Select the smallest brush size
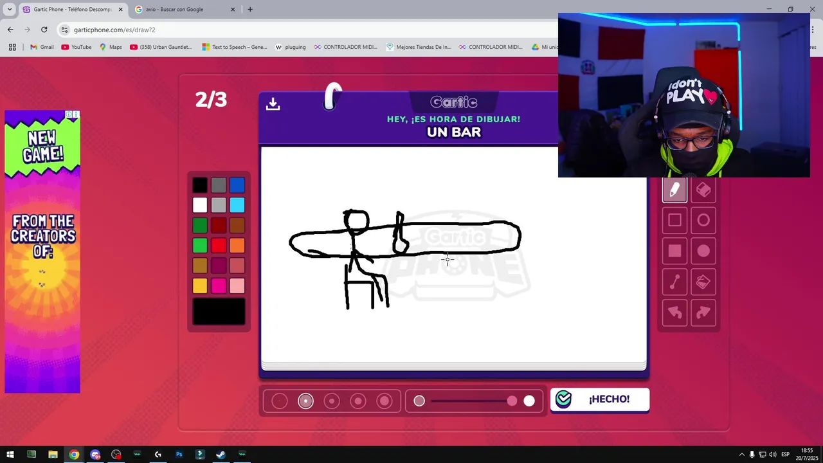The width and height of the screenshot is (823, 463). 279,401
